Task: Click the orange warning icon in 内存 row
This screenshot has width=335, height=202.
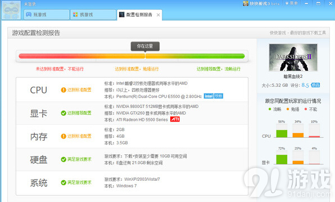Action: 64,136
